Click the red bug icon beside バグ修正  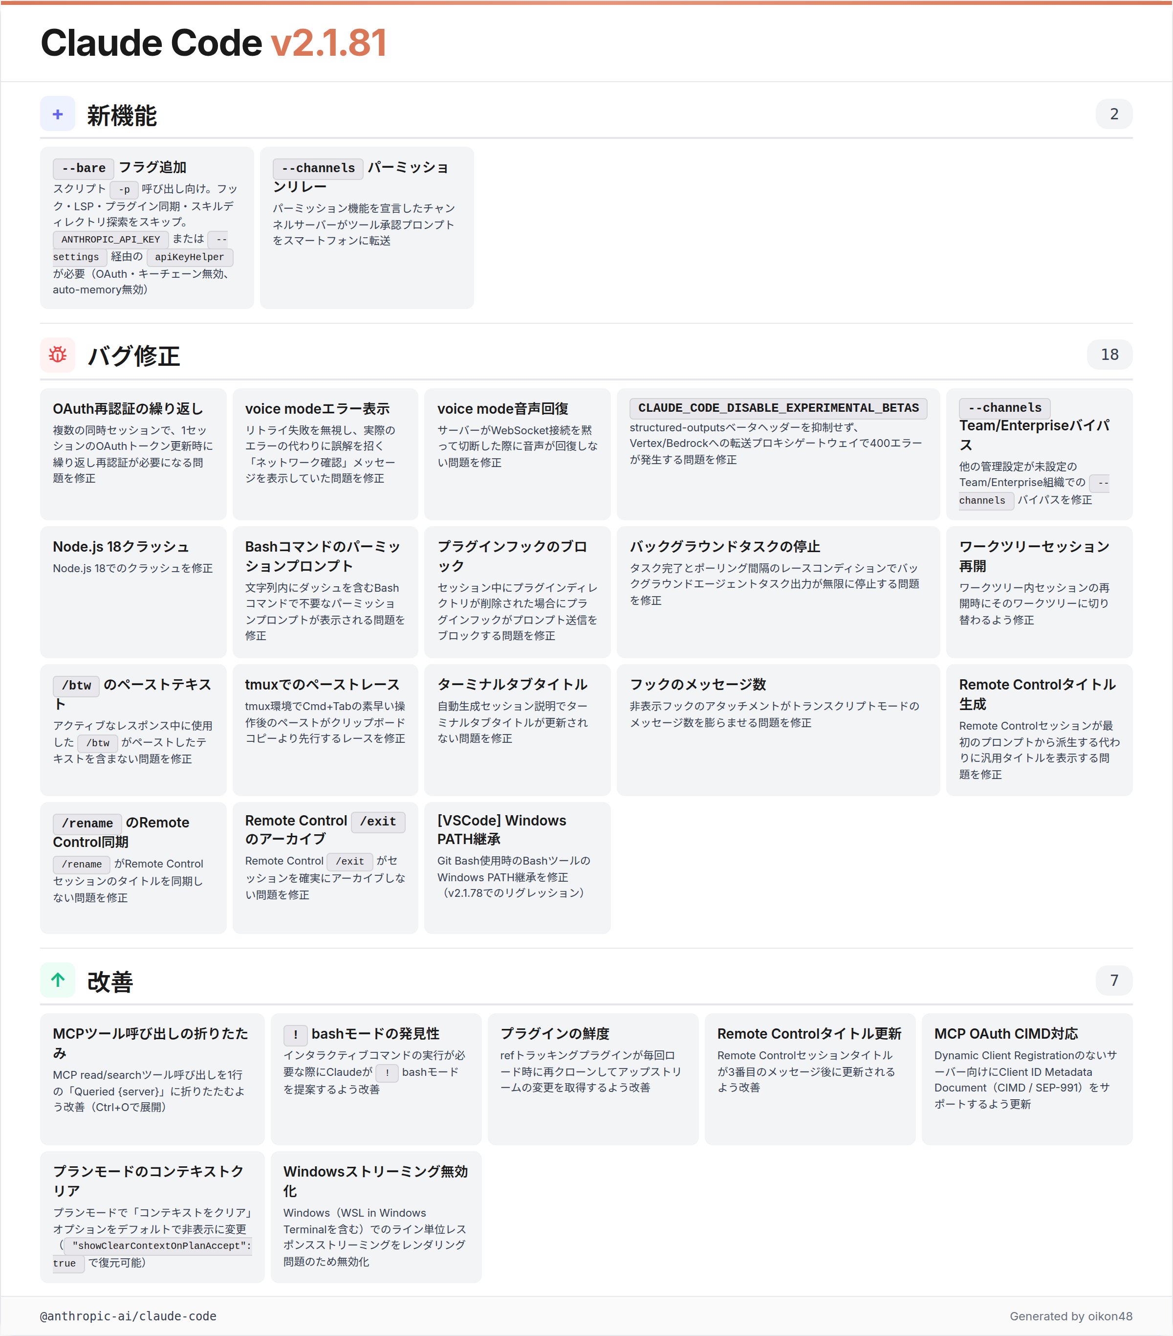(x=58, y=355)
